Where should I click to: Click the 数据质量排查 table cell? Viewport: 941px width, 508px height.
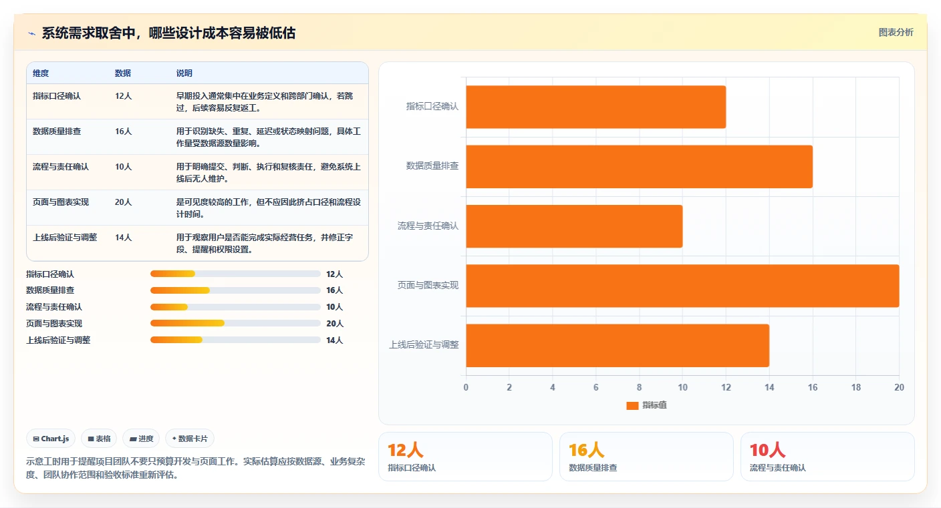coord(57,132)
